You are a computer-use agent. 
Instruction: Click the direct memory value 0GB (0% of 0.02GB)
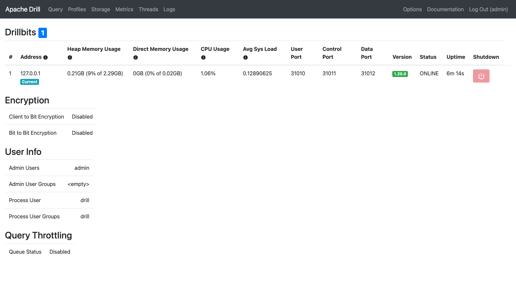(157, 73)
